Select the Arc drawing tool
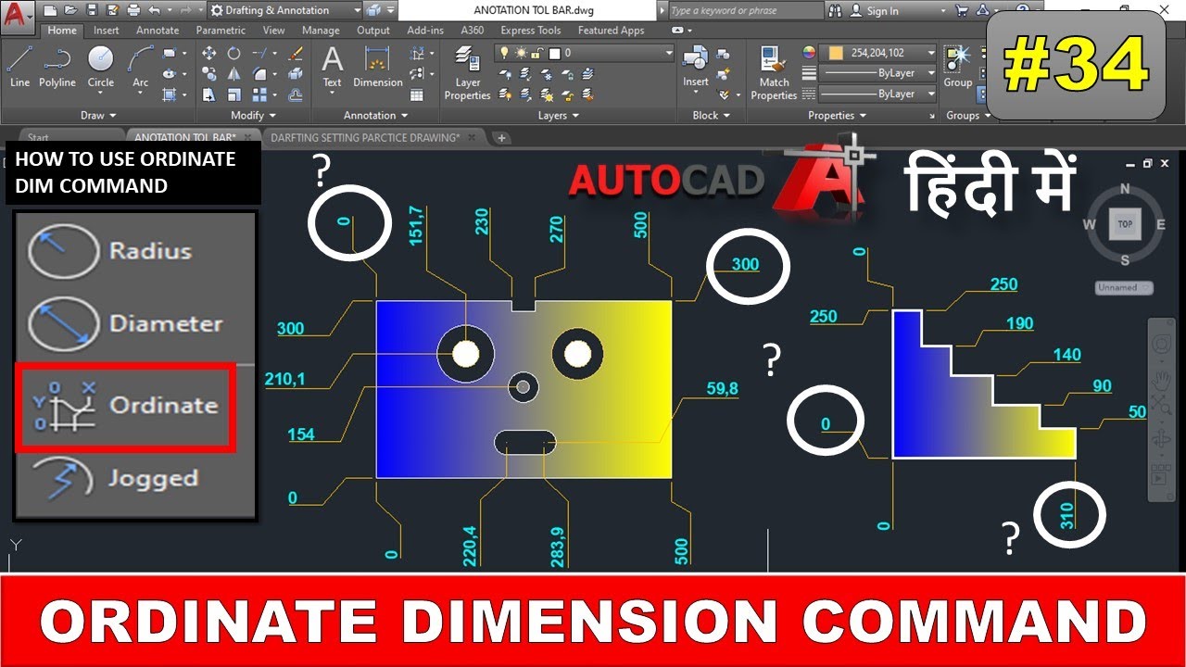The image size is (1186, 667). tap(140, 67)
